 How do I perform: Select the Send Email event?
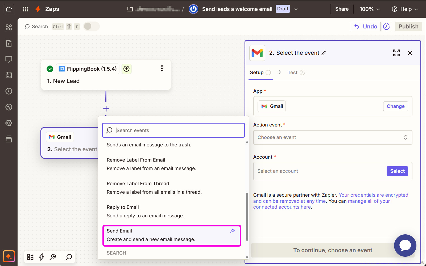pyautogui.click(x=172, y=235)
